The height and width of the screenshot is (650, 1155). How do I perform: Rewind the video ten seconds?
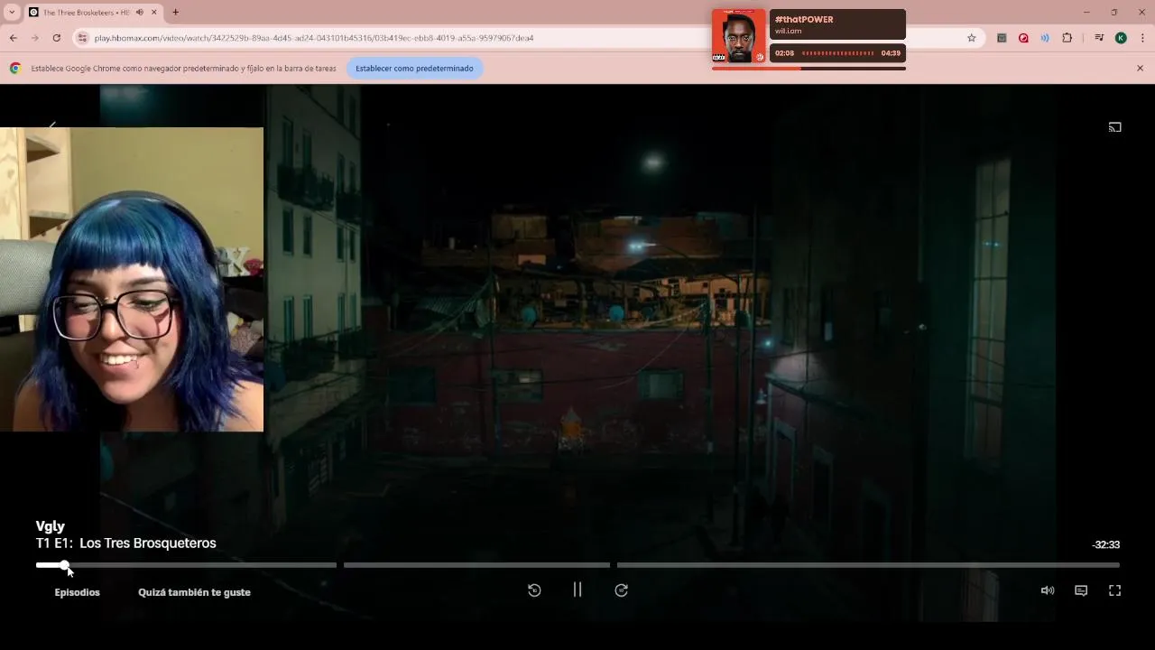[534, 590]
